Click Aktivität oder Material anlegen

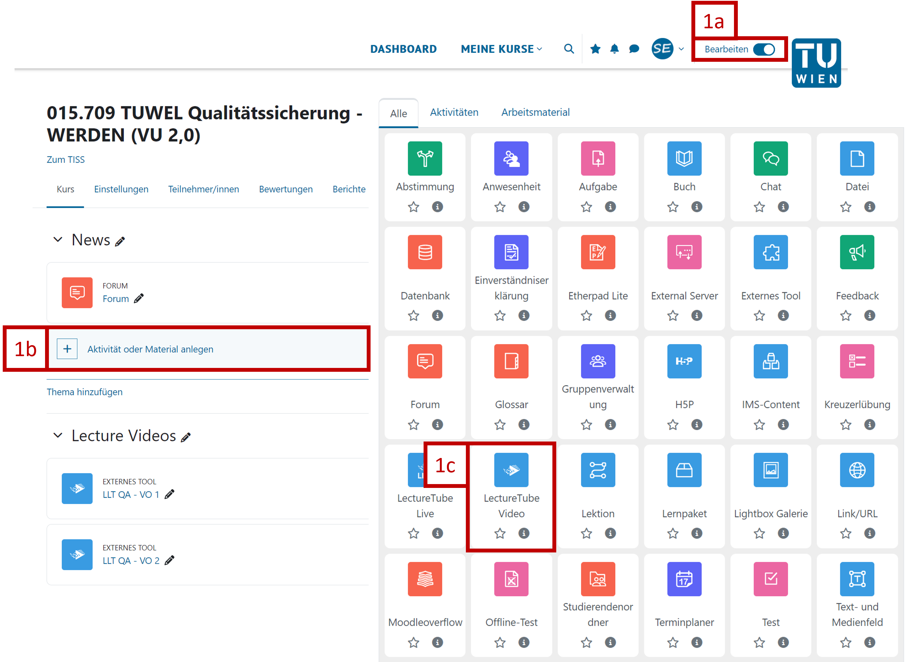tap(208, 349)
